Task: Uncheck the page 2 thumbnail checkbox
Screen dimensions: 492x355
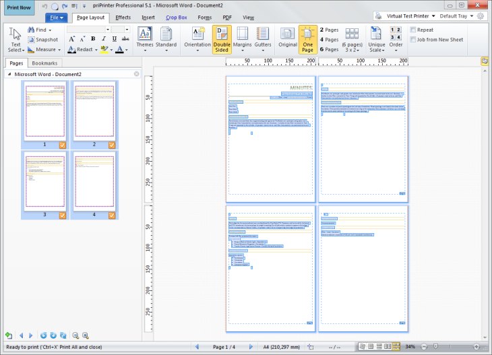Action: pyautogui.click(x=112, y=145)
